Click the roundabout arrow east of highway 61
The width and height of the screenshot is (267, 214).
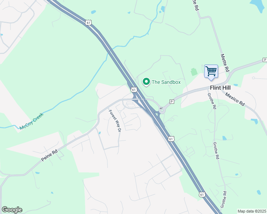[161, 108]
